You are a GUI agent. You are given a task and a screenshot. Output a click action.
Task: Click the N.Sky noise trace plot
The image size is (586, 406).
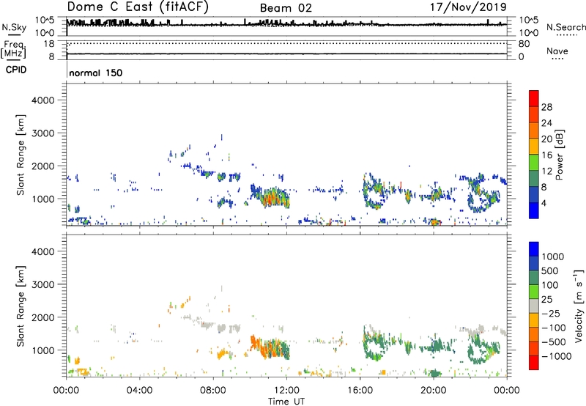click(286, 26)
